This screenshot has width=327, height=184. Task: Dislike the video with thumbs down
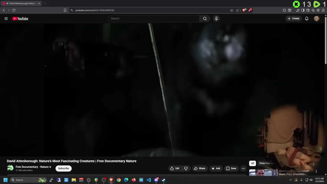(x=186, y=168)
